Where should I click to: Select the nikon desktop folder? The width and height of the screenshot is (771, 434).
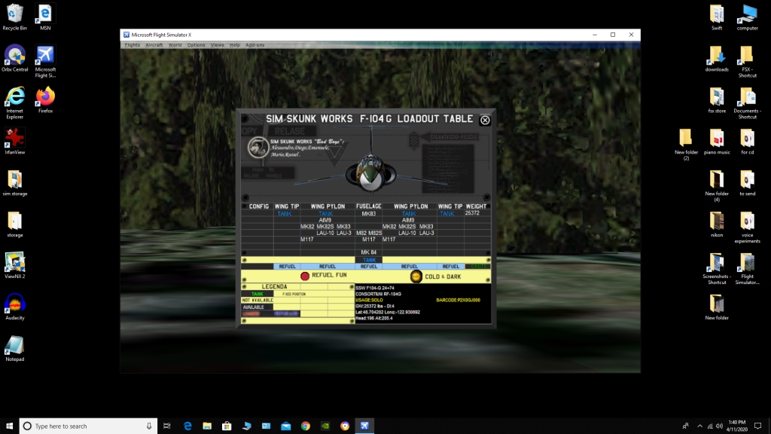click(x=717, y=224)
